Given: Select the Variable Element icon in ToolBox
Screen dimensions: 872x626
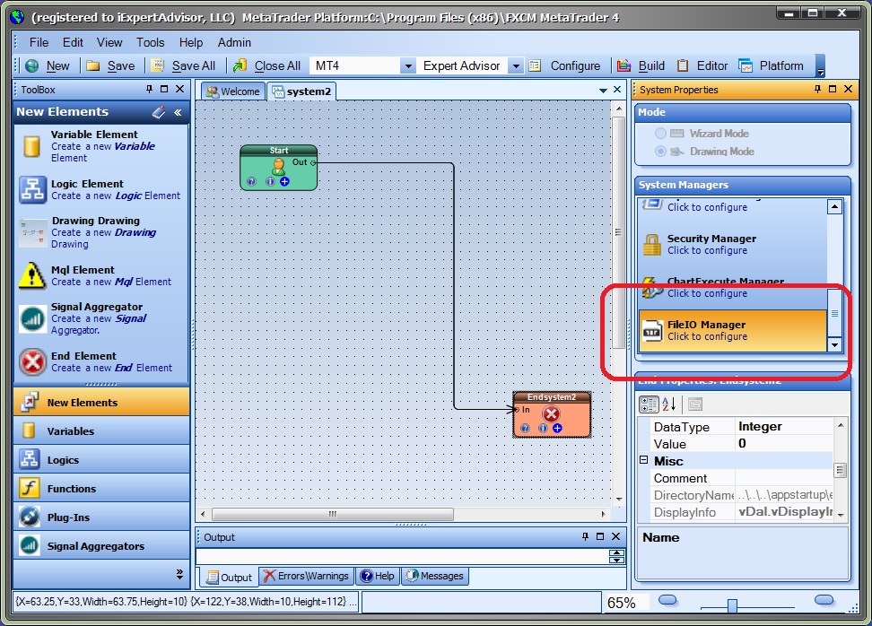Looking at the screenshot, I should 31,146.
